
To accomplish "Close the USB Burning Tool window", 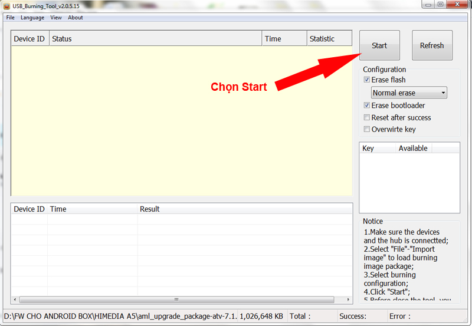I will (457, 5).
